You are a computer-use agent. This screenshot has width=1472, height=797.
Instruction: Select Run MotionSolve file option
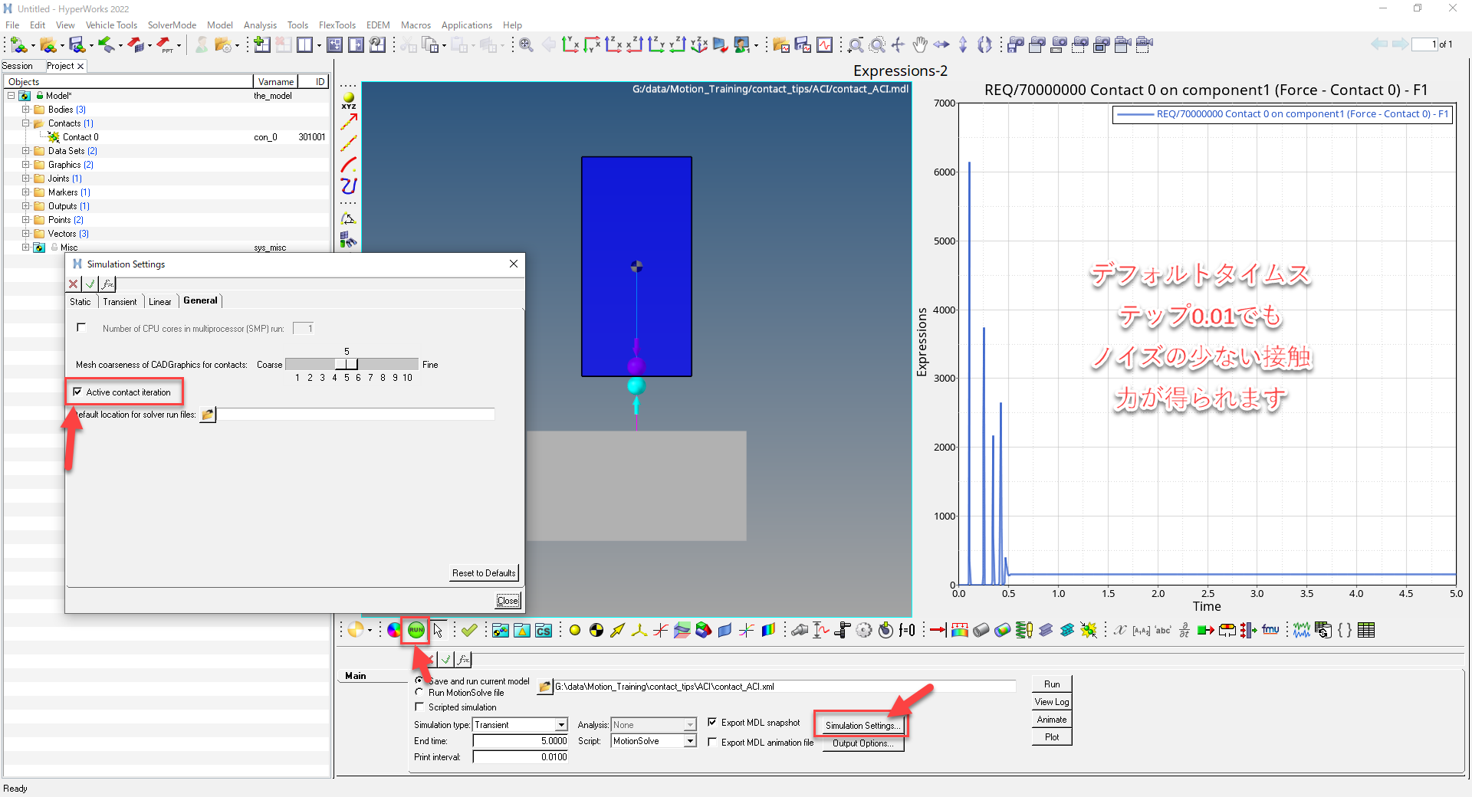[419, 692]
